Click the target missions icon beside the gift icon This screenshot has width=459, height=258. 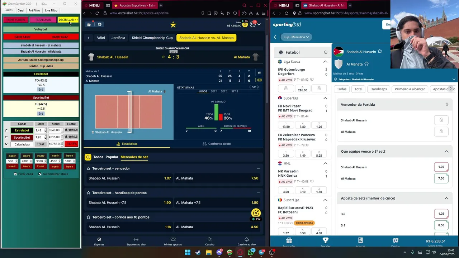pos(100,24)
